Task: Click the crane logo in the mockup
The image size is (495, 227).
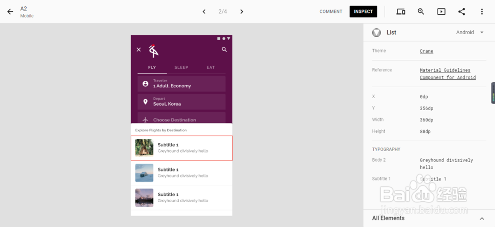Action: [153, 51]
